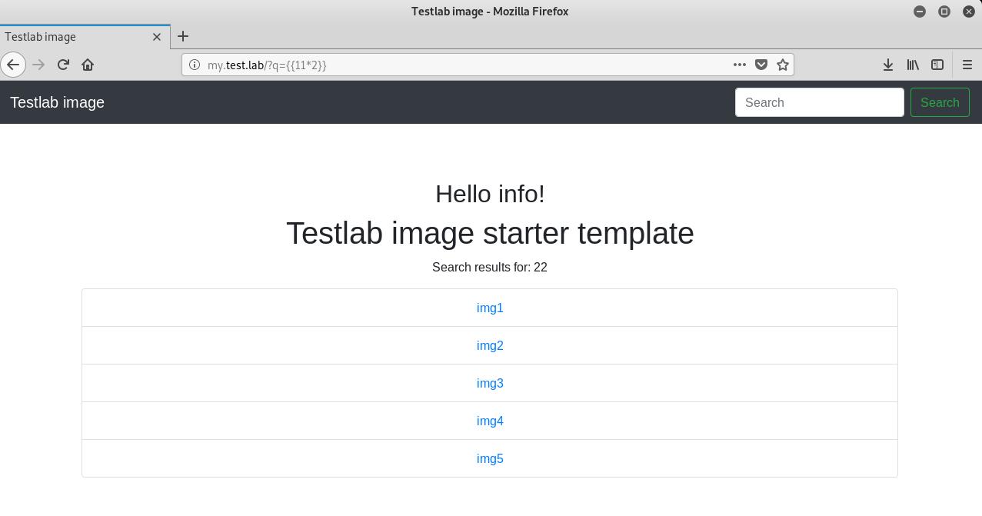Open the img1 link

pos(490,308)
